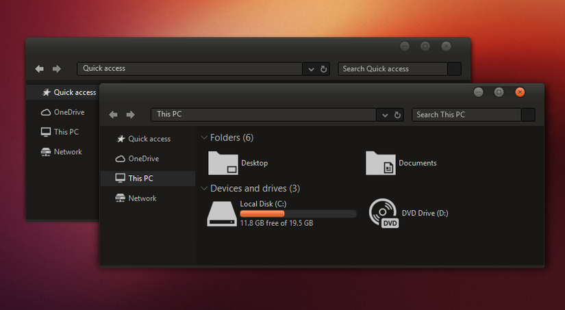Select Quick access label in back window sidebar

(x=75, y=92)
